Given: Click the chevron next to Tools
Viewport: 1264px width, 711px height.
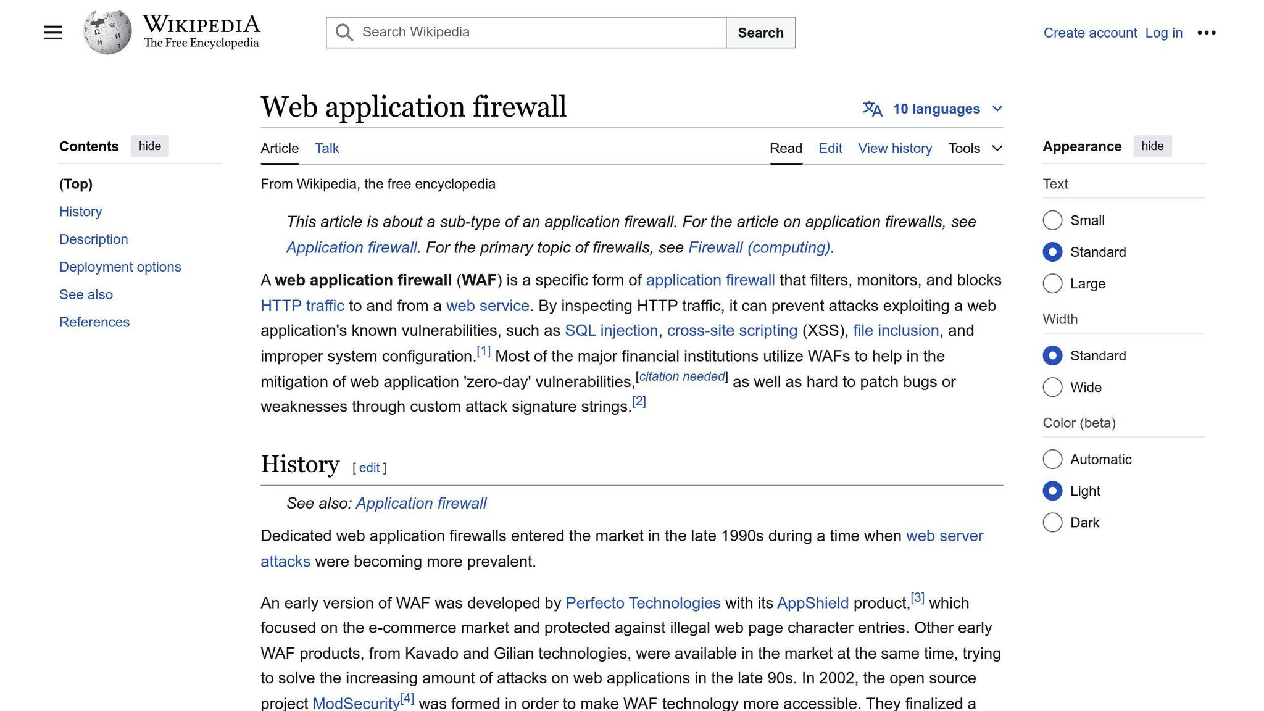Looking at the screenshot, I should (997, 148).
